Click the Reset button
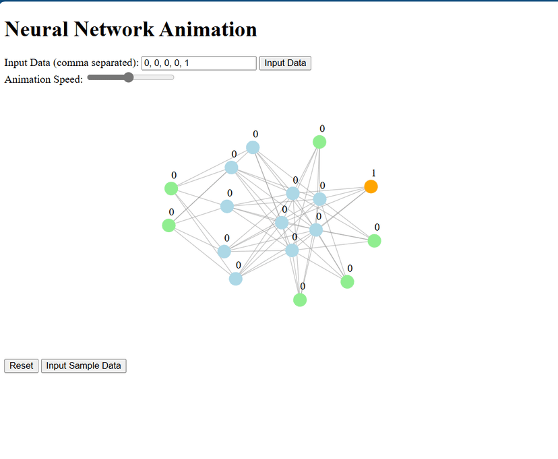Image resolution: width=558 pixels, height=459 pixels. click(x=22, y=366)
